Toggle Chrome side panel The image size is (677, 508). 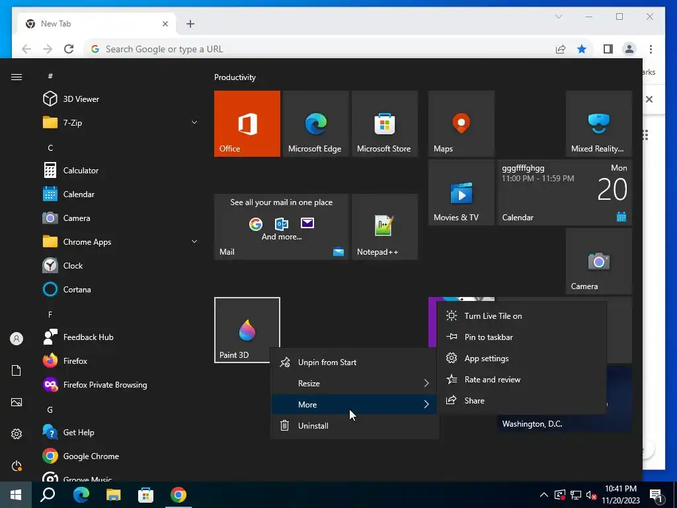click(x=608, y=49)
